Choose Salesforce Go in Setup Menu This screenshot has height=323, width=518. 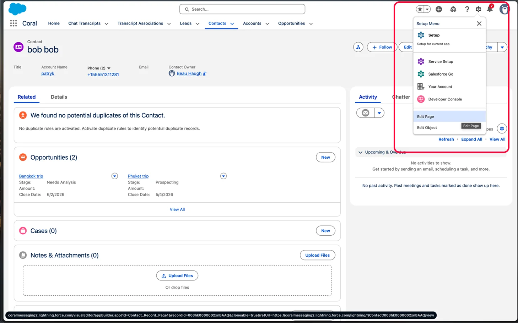coord(449,74)
